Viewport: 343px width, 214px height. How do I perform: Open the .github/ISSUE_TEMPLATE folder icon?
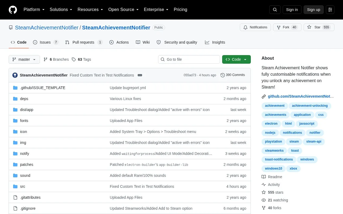[15, 88]
